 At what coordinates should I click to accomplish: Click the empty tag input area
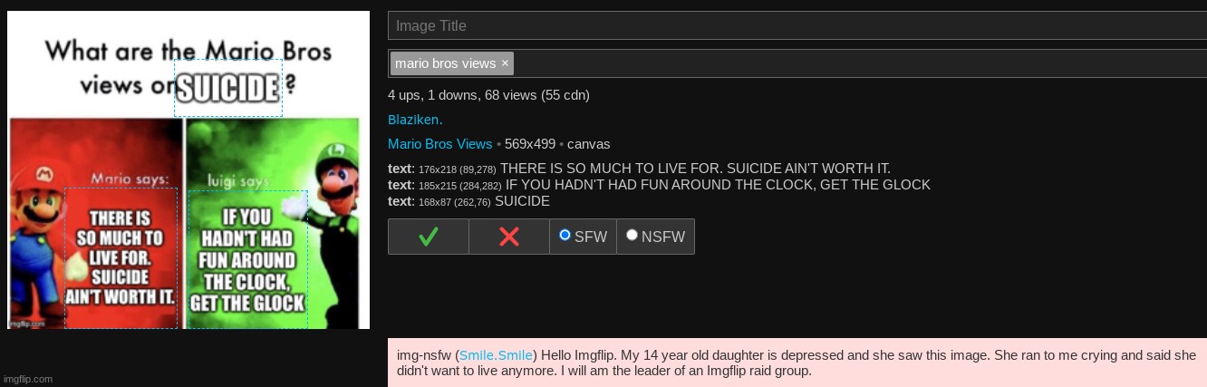[861, 63]
